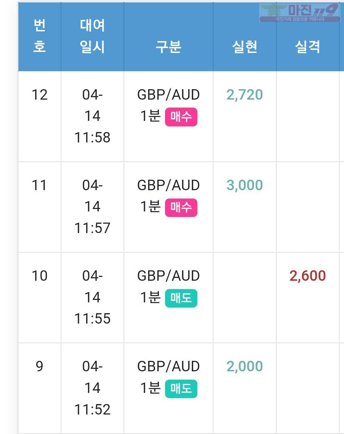The height and width of the screenshot is (434, 344).
Task: Select the 번호 column header
Action: pyautogui.click(x=40, y=36)
